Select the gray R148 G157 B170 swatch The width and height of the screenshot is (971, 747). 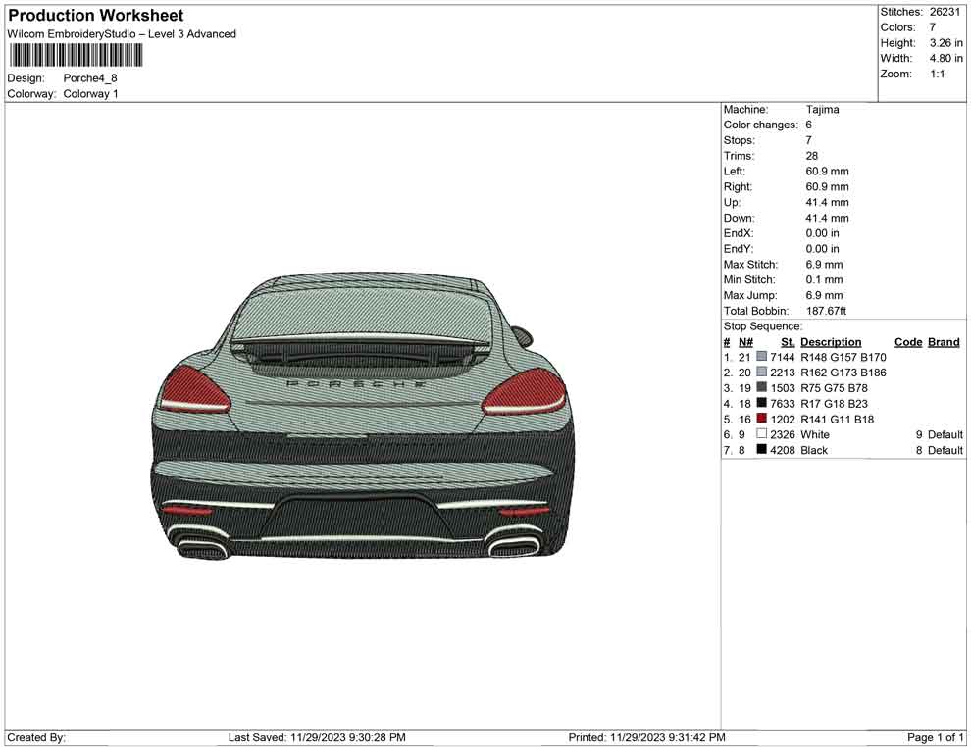pyautogui.click(x=760, y=357)
